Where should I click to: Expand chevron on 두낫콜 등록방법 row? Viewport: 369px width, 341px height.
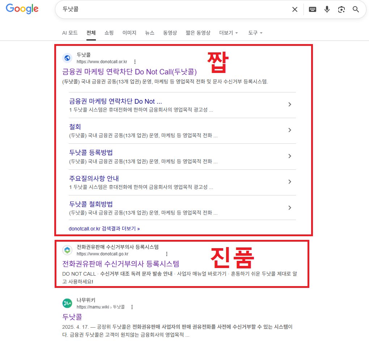[290, 156]
